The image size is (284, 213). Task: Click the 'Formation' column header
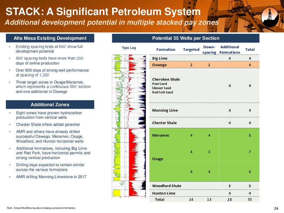point(166,50)
